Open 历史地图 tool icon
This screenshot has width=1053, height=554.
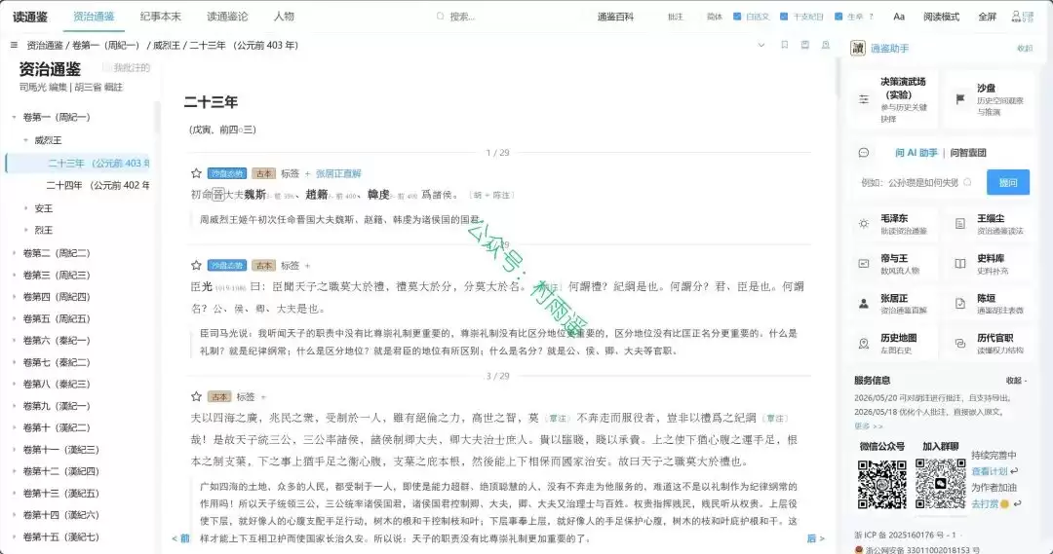(x=864, y=344)
